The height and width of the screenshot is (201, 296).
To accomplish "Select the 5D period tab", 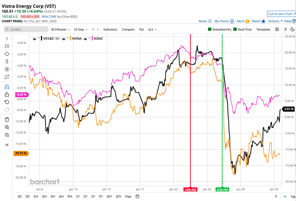I will click(x=27, y=196).
